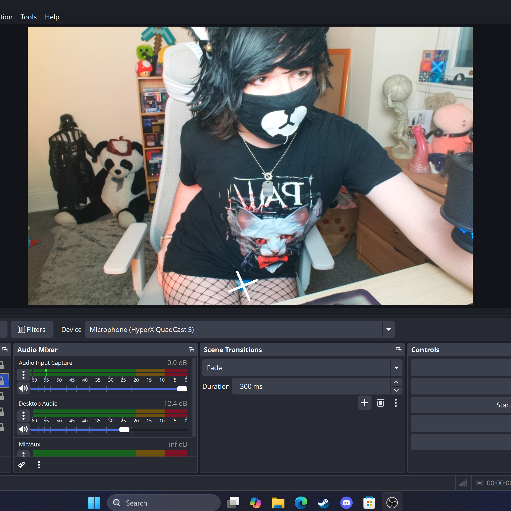Open Steam from the taskbar
511x511 pixels.
coord(323,503)
